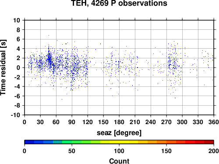Click the colorbar tick label '200'
Image resolution: width=219 pixels, height=164 pixels.
coord(214,151)
